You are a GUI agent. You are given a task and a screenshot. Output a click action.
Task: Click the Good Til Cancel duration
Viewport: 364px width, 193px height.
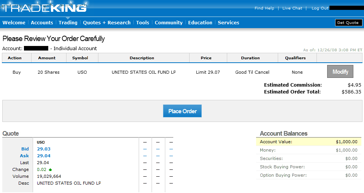pos(252,72)
